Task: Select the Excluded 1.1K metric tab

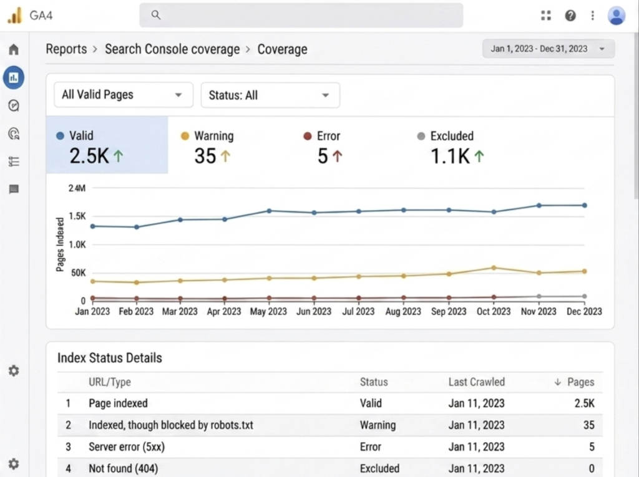Action: pyautogui.click(x=451, y=147)
